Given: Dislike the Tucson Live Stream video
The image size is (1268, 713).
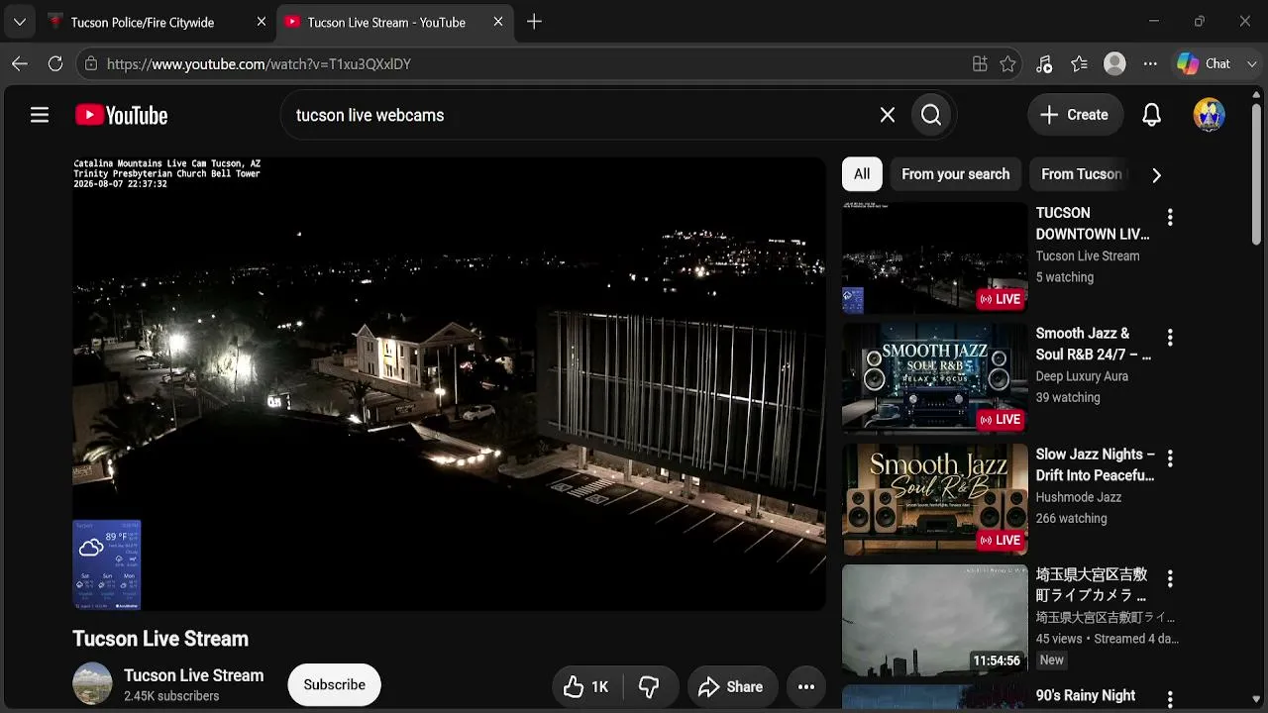Looking at the screenshot, I should coord(649,686).
